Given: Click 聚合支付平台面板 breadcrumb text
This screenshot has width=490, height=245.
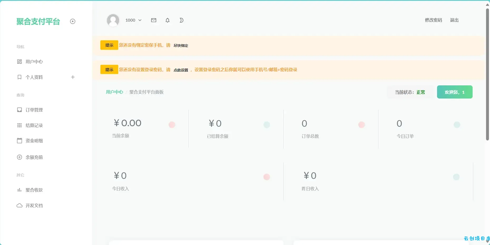Looking at the screenshot, I should [x=146, y=92].
